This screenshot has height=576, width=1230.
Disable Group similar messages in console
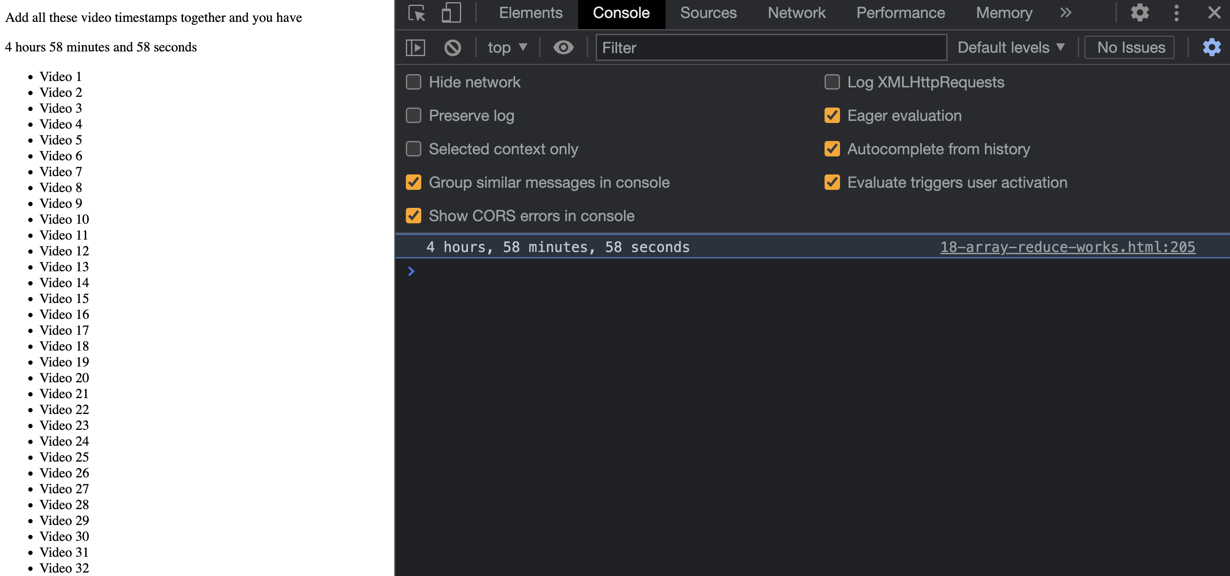(x=413, y=183)
